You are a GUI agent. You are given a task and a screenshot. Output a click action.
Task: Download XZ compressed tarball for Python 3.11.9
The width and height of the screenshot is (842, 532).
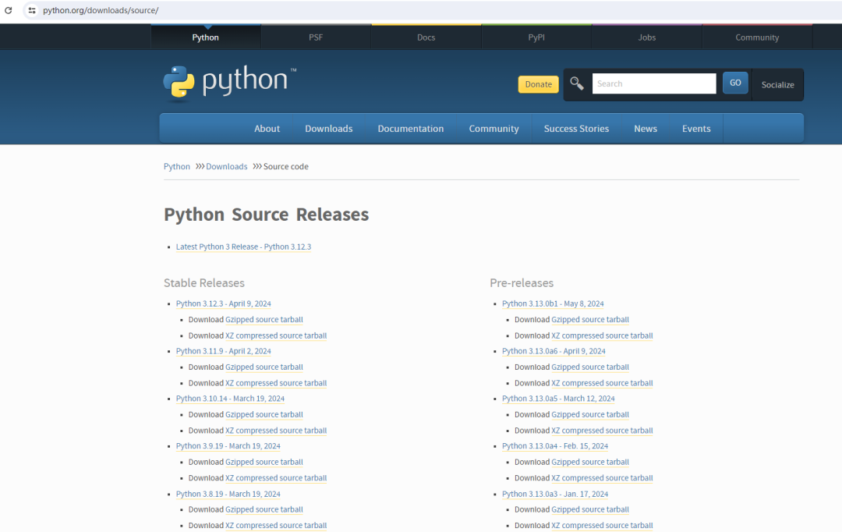[276, 383]
